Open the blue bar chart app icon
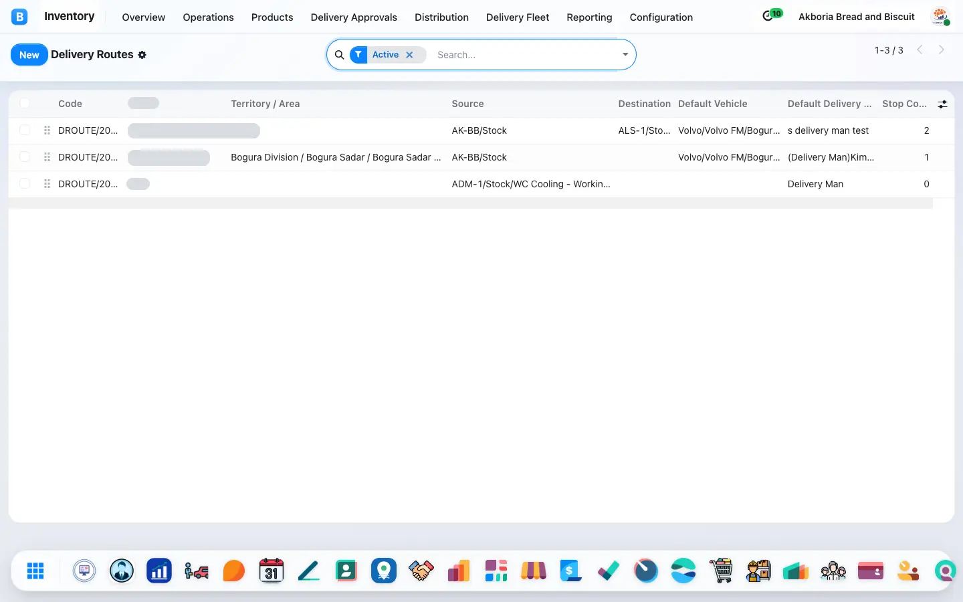Screen dimensions: 963x602 click(159, 571)
